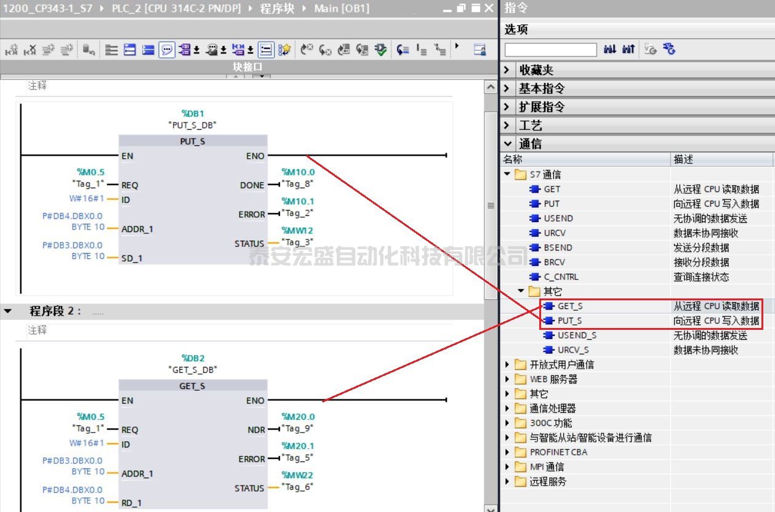775x512 pixels.
Task: Click the green checkmark monitoring icon
Action: pyautogui.click(x=381, y=50)
